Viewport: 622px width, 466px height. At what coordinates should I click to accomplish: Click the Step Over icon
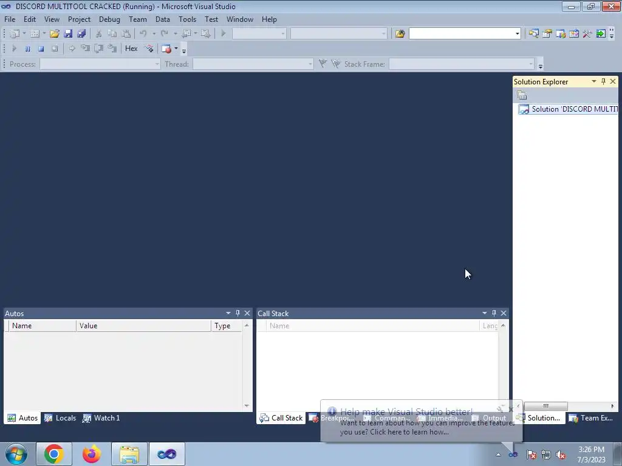[99, 49]
